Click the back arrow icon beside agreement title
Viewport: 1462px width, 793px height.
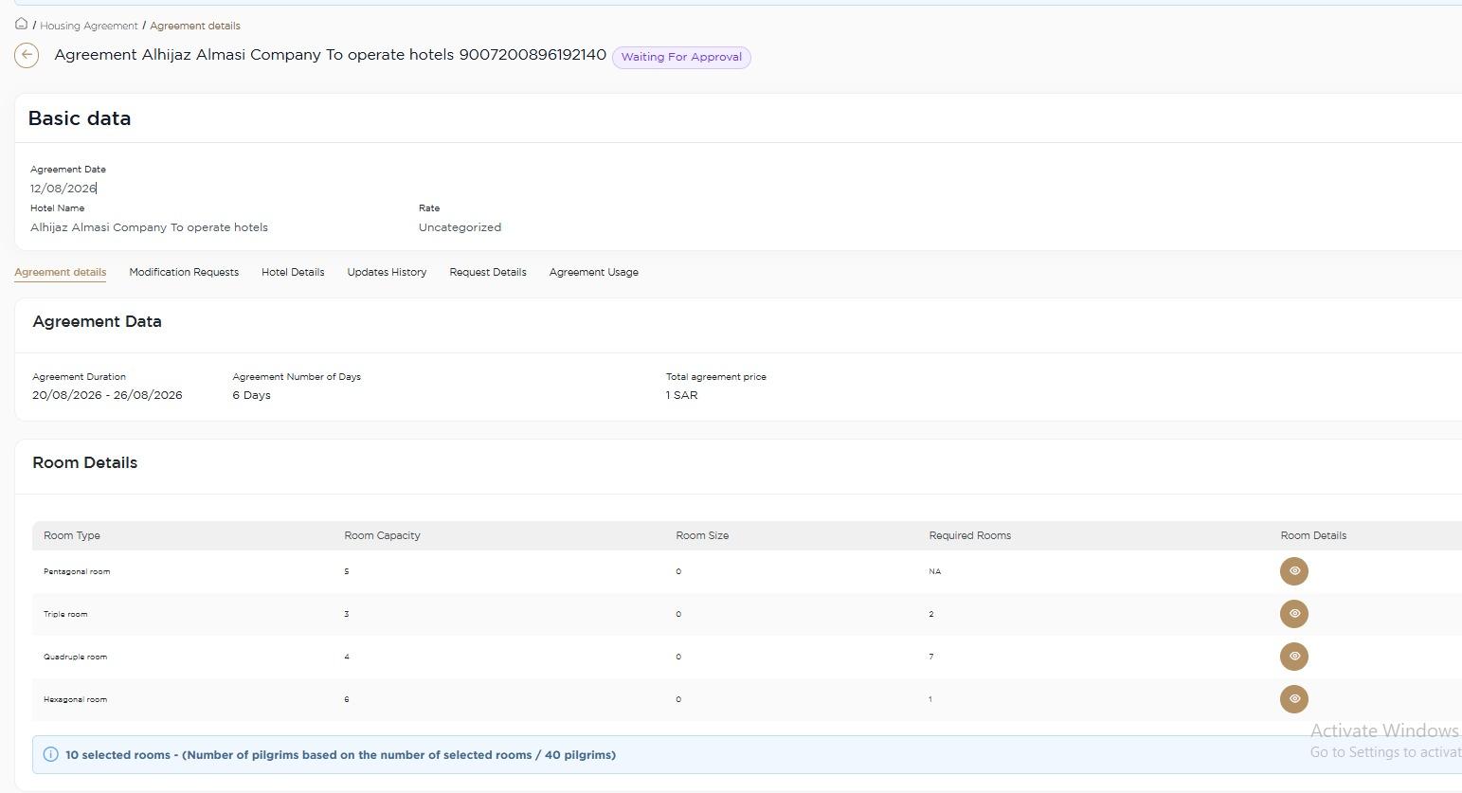coord(27,56)
